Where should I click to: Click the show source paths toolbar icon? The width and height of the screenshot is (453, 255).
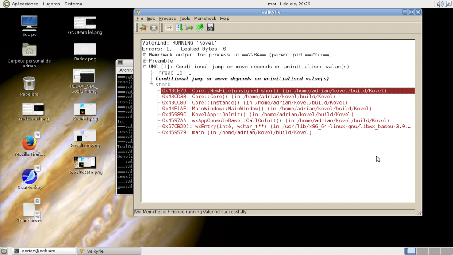click(189, 28)
